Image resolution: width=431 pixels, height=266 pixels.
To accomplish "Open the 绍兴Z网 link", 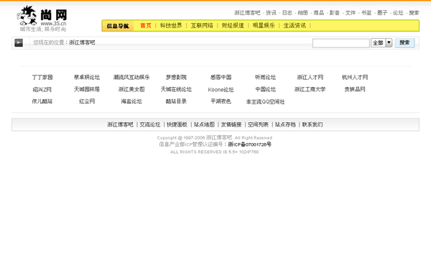I will [42, 89].
